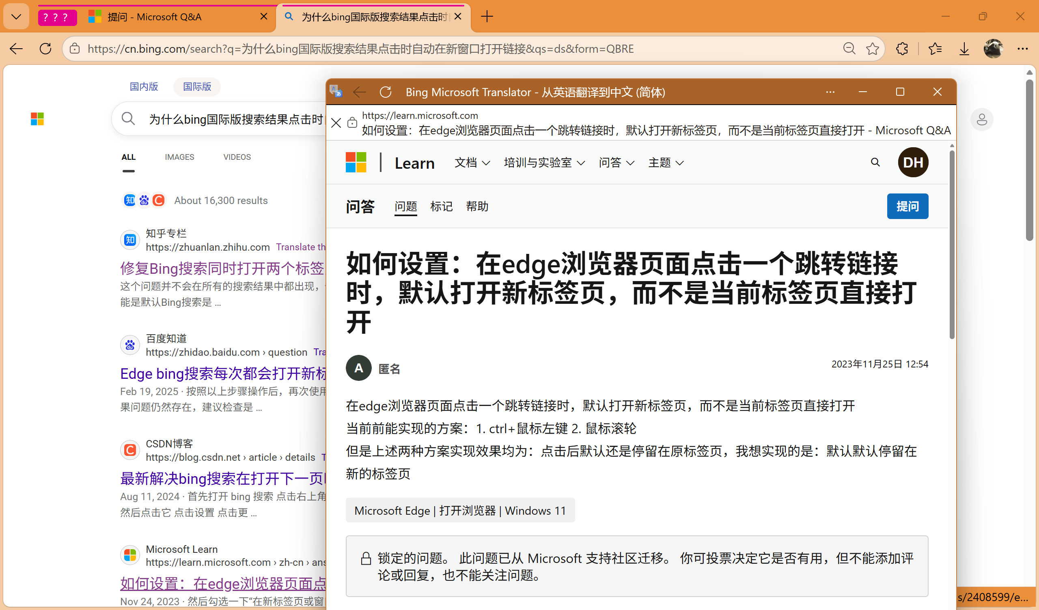The height and width of the screenshot is (610, 1039).
Task: Refresh the Translator popup window
Action: tap(386, 92)
